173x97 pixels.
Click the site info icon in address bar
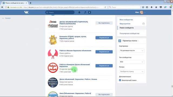(x=6, y=7)
